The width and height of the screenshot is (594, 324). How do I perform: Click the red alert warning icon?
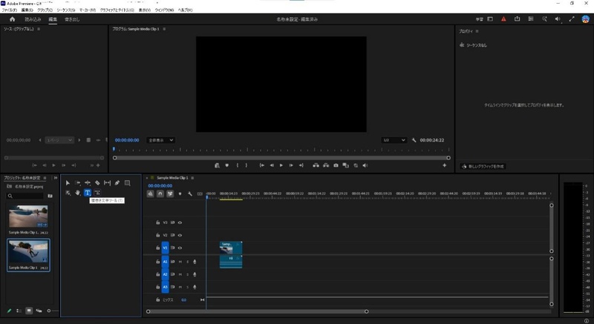click(503, 19)
